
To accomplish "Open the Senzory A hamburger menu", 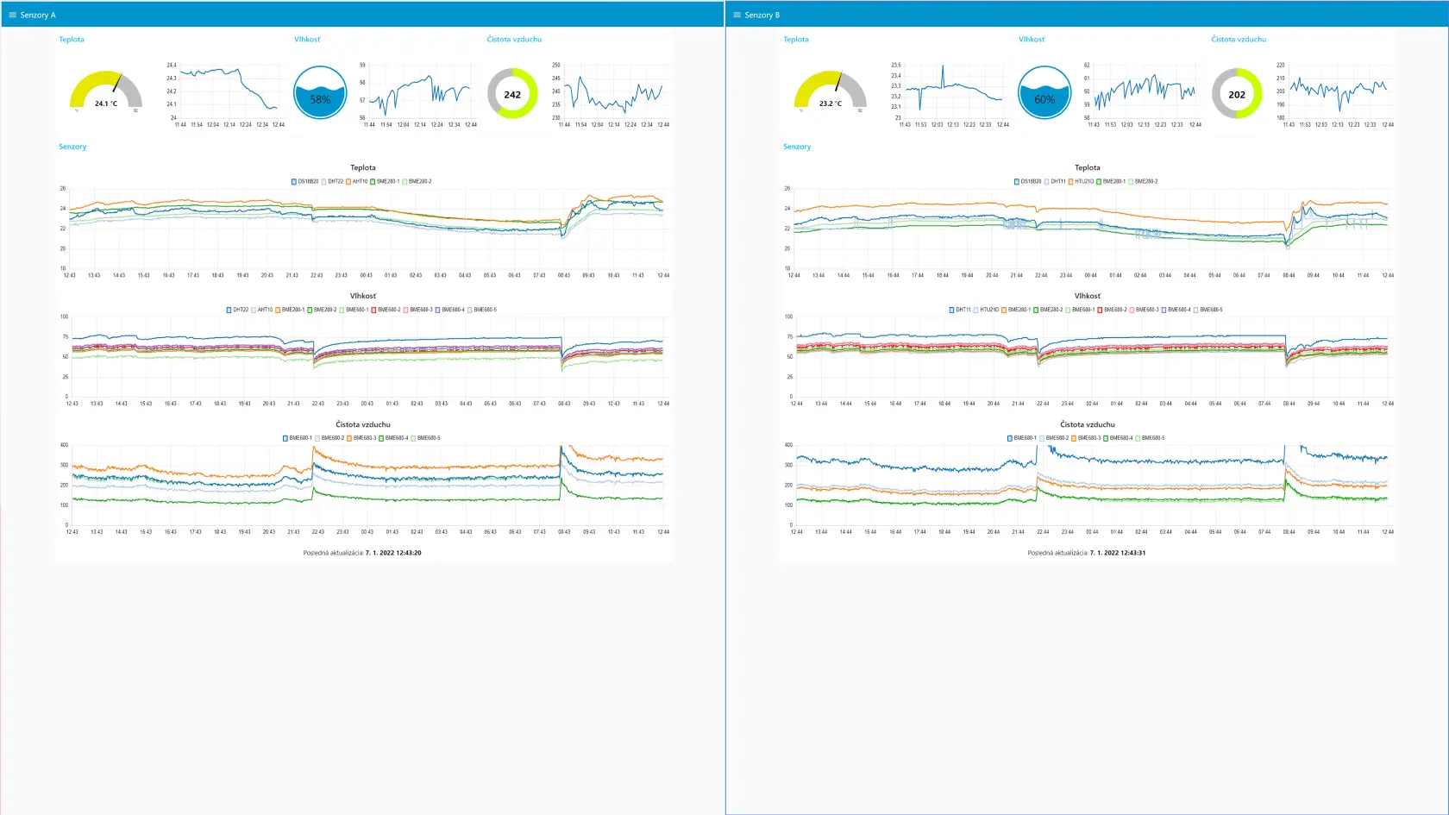I will [12, 15].
